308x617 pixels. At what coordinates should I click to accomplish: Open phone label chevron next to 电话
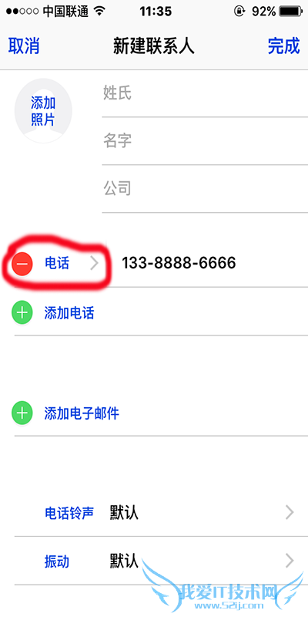pos(94,264)
